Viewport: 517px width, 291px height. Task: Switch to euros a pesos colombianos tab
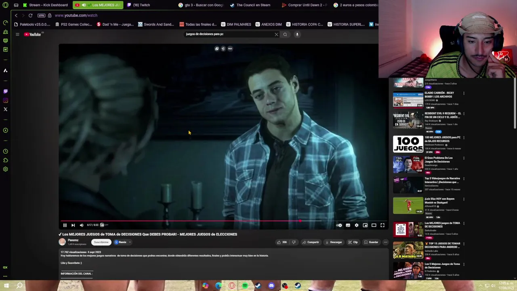355,5
